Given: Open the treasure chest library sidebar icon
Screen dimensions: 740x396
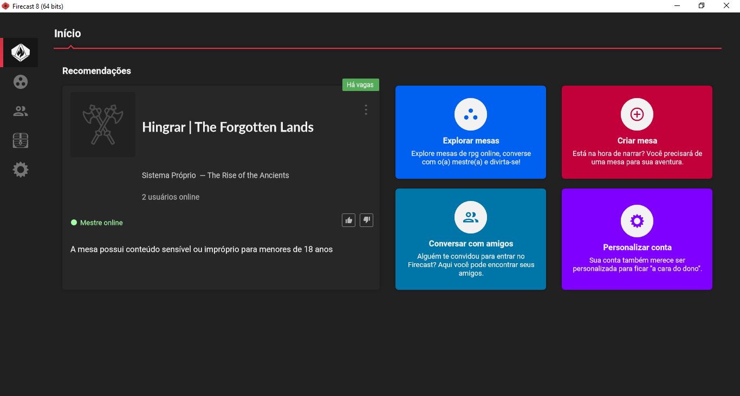Looking at the screenshot, I should (21, 140).
